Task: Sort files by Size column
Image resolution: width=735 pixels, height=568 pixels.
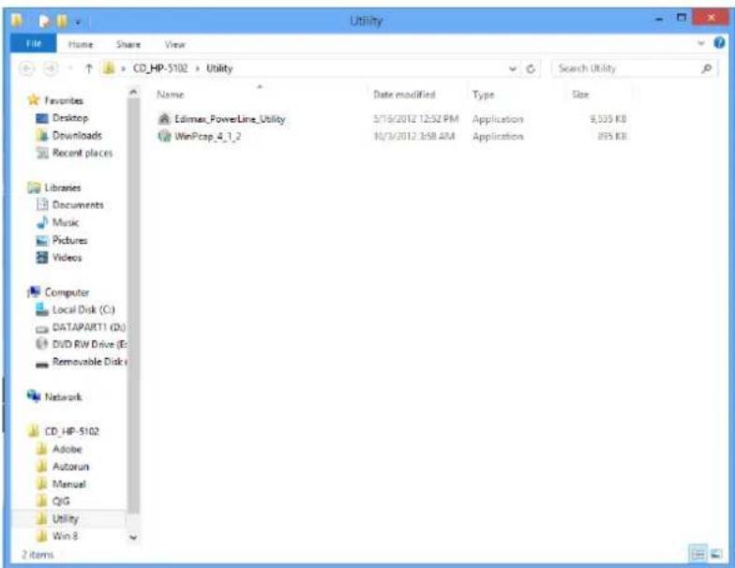Action: click(580, 95)
